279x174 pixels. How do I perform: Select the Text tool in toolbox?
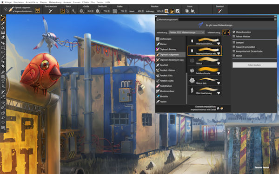tap(3, 81)
